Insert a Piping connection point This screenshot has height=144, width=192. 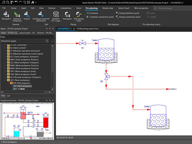click(128, 17)
